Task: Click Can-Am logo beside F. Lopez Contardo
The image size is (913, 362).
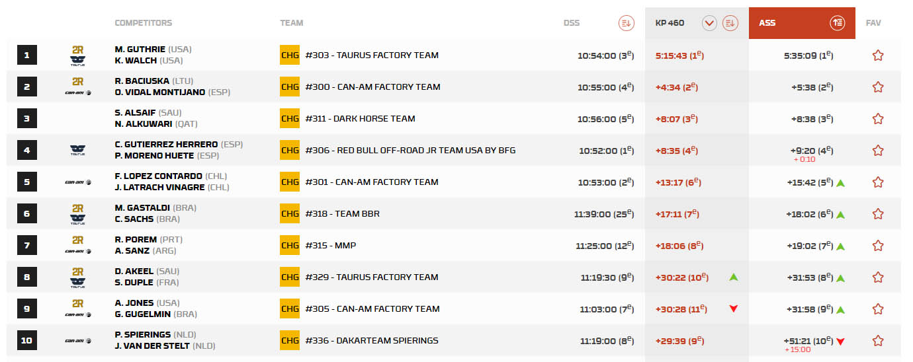Action: tap(77, 182)
